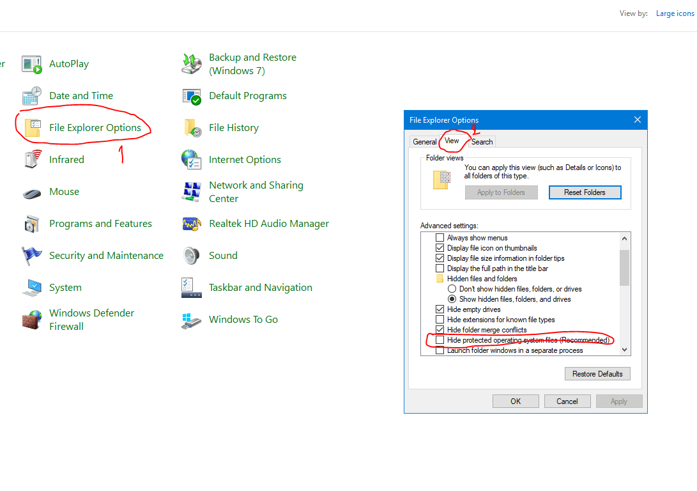Screen dimensions: 697x491
Task: Open the Programs and Features icon
Action: point(32,224)
